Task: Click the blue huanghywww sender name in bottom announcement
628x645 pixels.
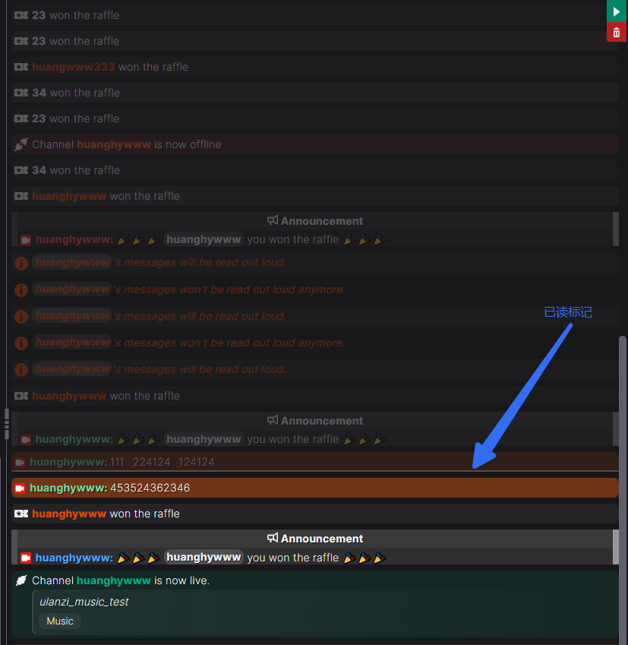Action: (x=74, y=558)
